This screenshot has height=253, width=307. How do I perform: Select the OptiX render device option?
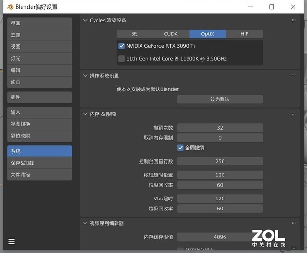pyautogui.click(x=208, y=34)
